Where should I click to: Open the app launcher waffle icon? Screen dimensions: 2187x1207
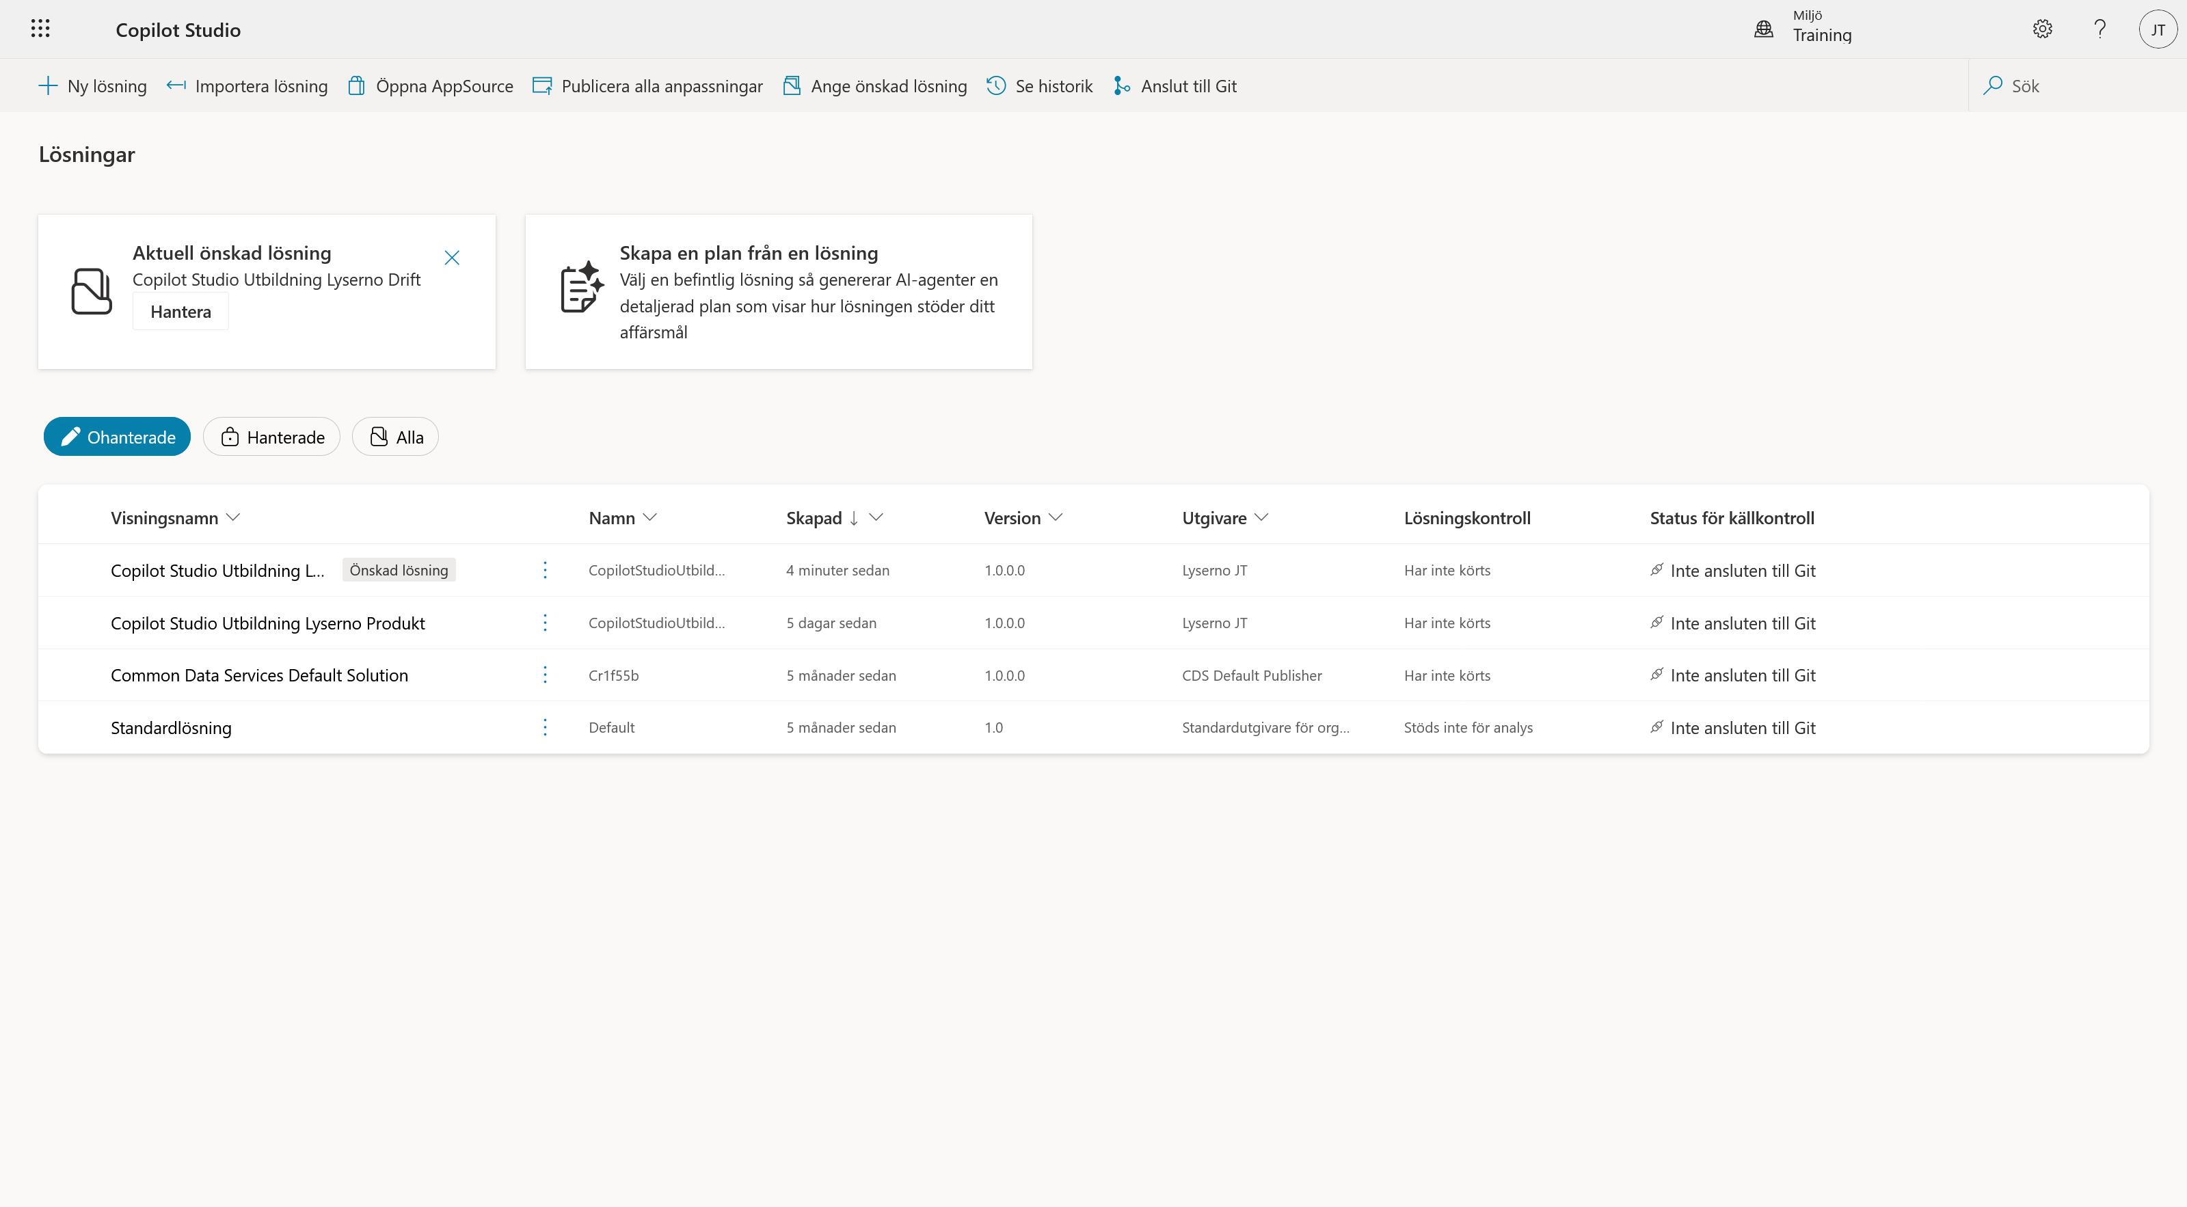click(x=40, y=29)
